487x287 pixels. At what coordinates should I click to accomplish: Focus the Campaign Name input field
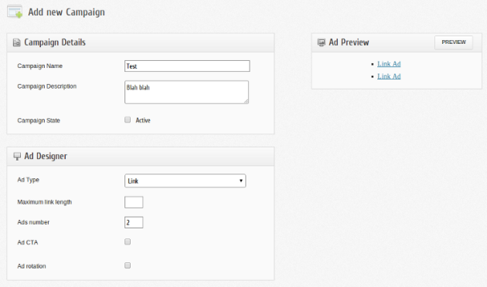187,66
